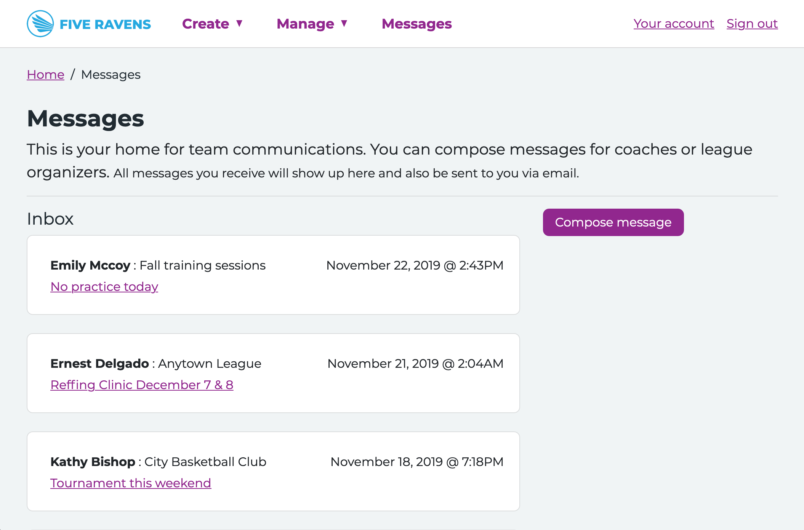
Task: Open Your account link
Action: 673,24
